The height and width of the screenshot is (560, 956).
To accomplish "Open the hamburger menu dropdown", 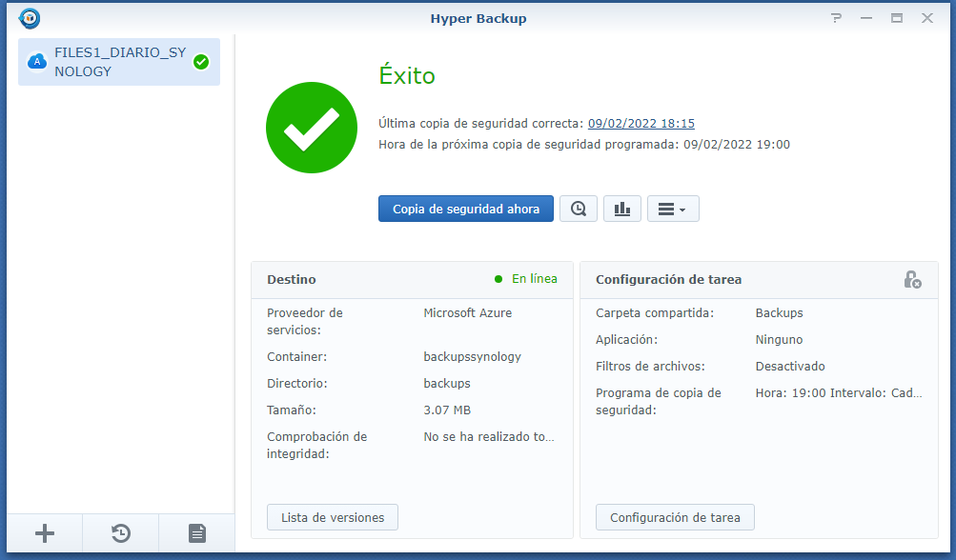I will click(x=673, y=208).
